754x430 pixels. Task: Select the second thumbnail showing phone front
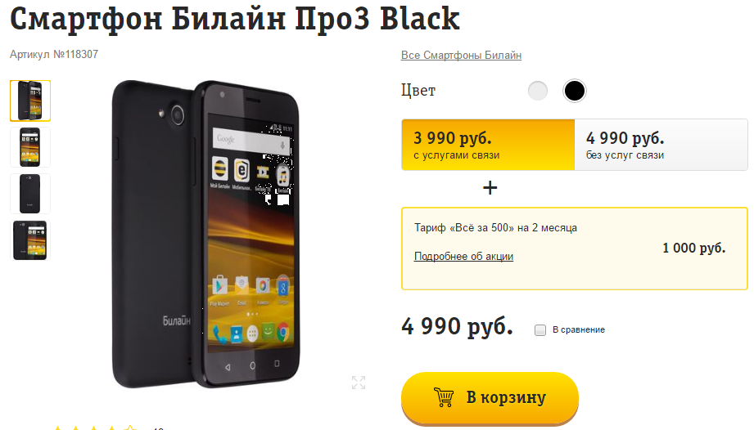(30, 147)
